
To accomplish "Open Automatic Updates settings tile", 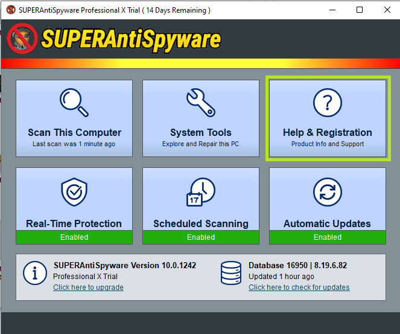I will coord(327,206).
